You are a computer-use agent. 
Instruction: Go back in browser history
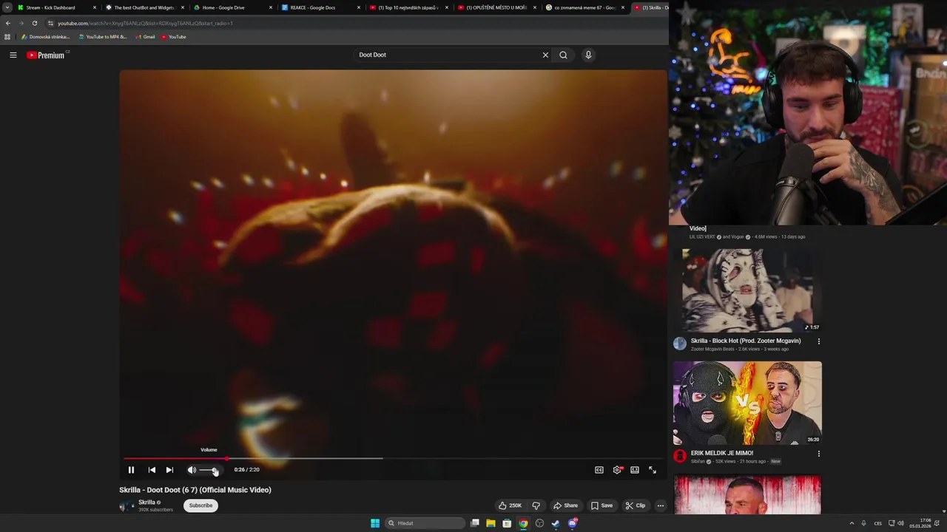(x=8, y=23)
